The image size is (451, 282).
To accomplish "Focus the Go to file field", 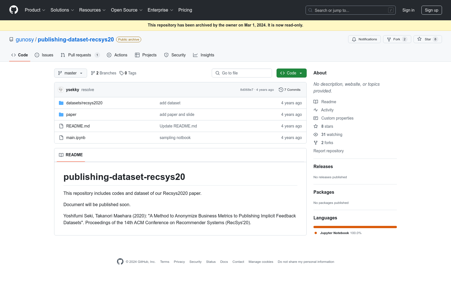I will 242,73.
